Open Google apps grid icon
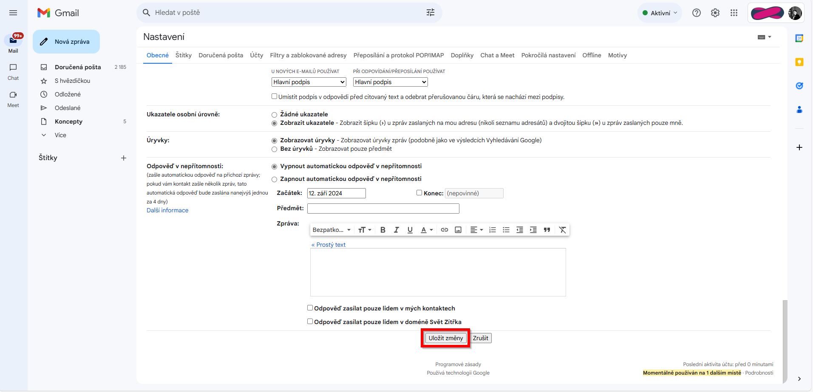The height and width of the screenshot is (392, 813). point(734,13)
